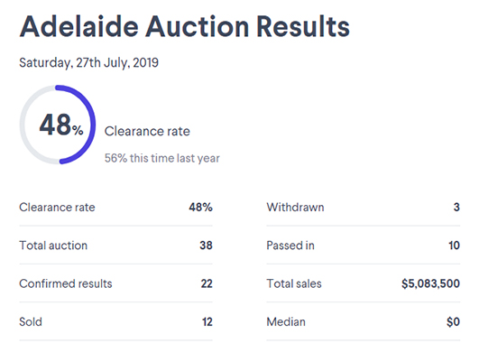Viewport: 479px width, 343px height.
Task: Select the Confirmed results row label
Action: coord(66,283)
